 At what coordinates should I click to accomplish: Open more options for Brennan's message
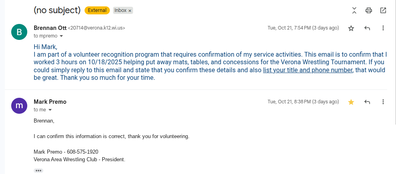click(x=383, y=28)
